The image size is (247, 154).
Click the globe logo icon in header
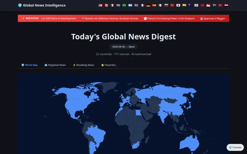tap(20, 5)
